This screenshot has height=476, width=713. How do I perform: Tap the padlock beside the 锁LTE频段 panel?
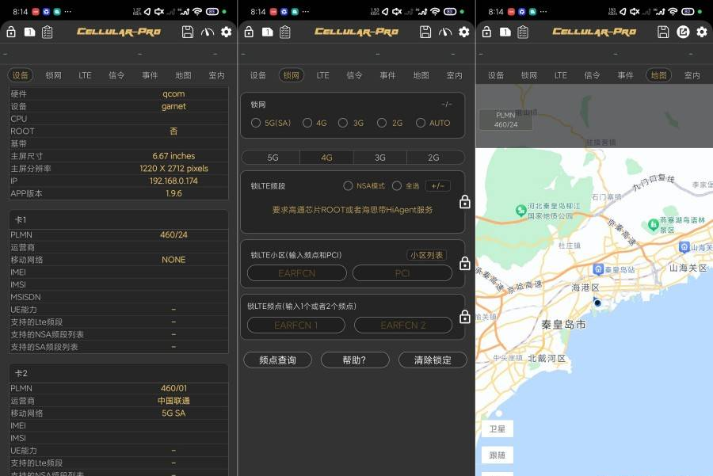[x=465, y=202]
